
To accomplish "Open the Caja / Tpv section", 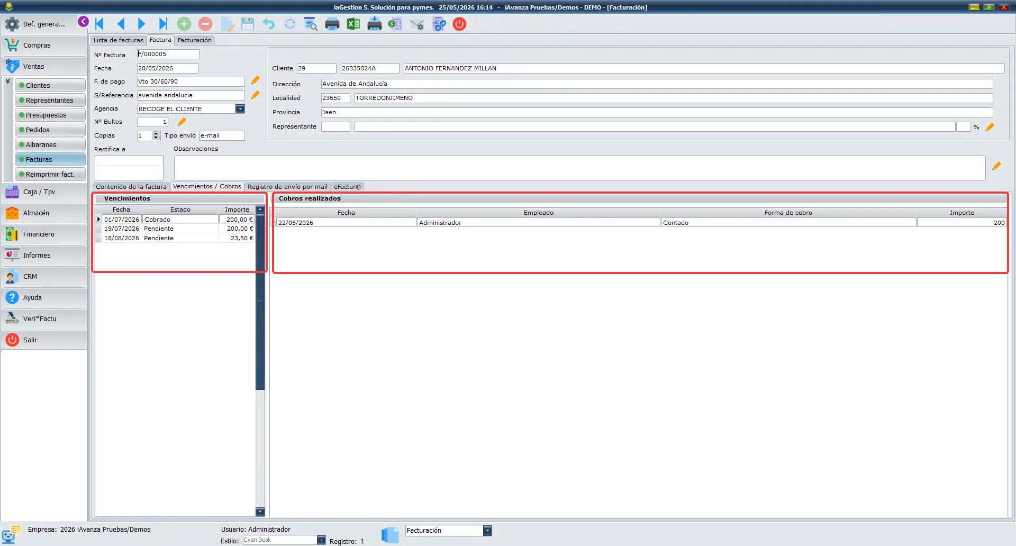I will 44,192.
